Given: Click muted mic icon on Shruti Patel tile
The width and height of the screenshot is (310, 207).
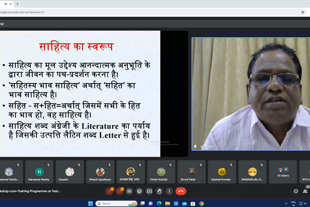Looking at the screenshot, I should point(201,165).
